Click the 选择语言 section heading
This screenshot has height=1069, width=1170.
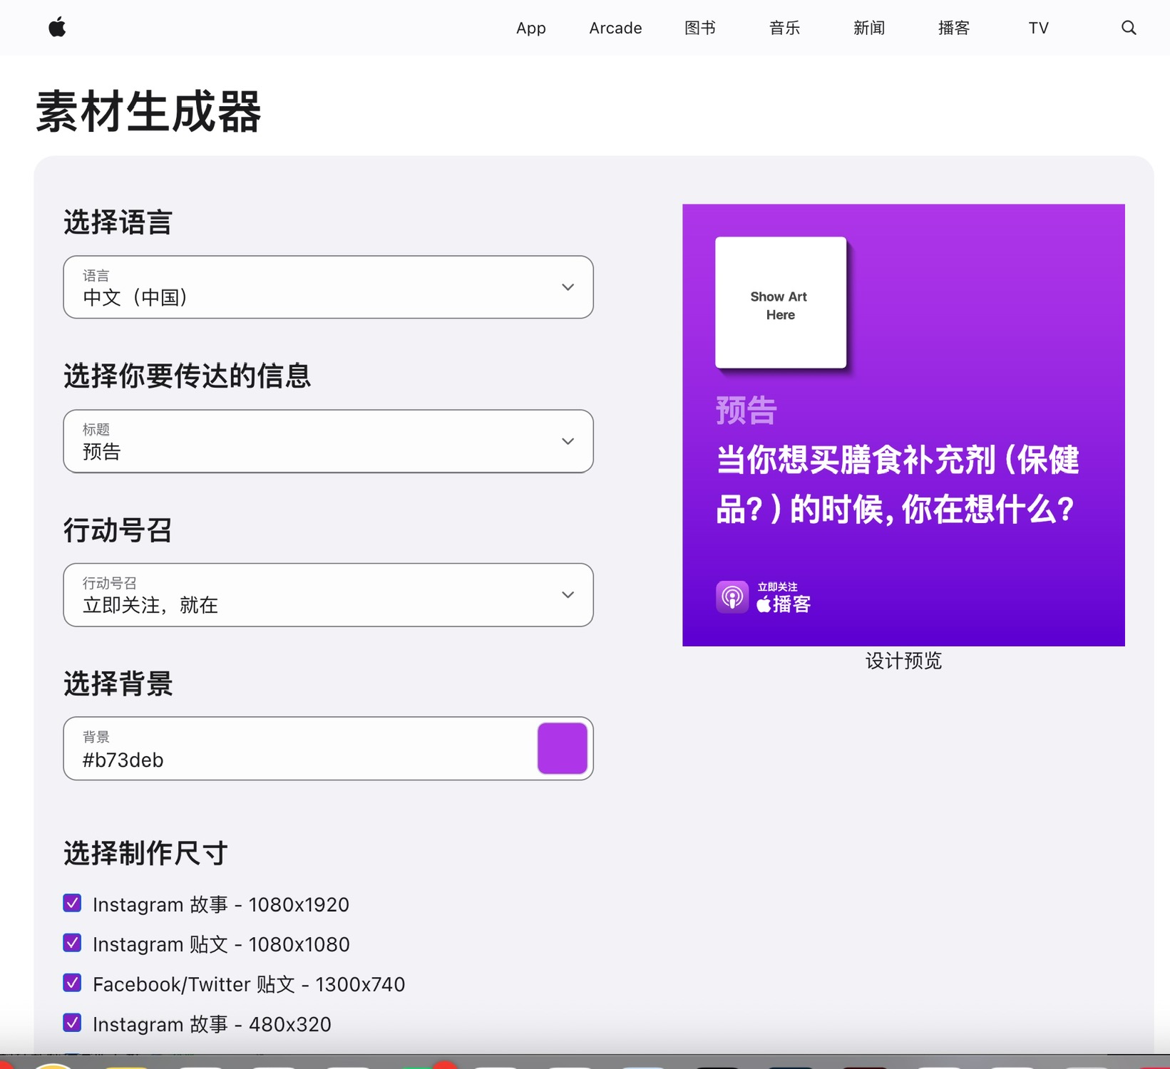(118, 222)
